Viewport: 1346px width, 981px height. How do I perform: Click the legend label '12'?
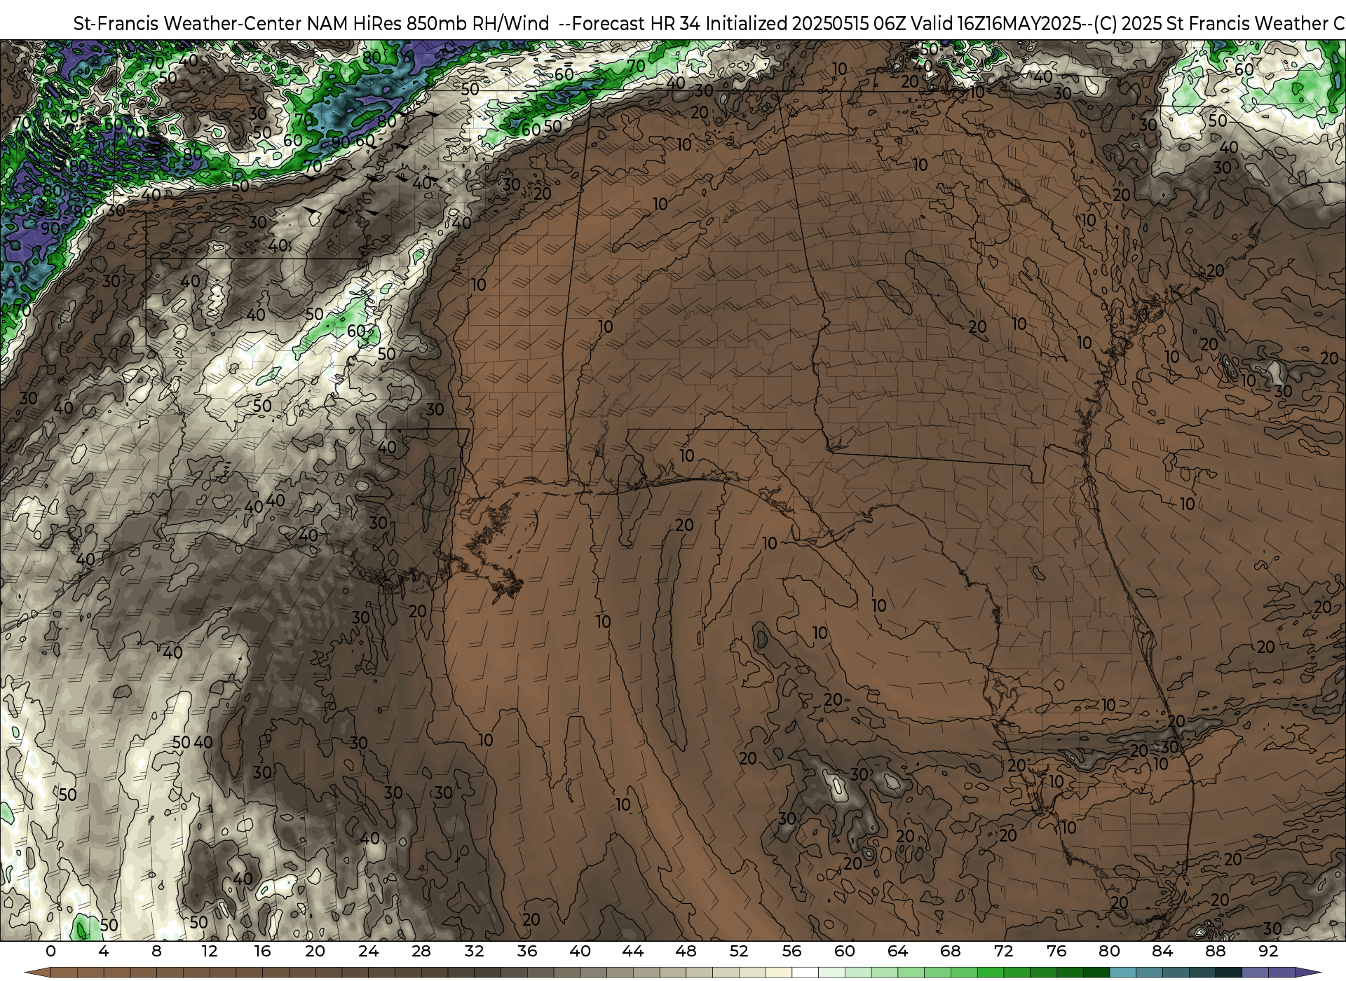click(210, 952)
